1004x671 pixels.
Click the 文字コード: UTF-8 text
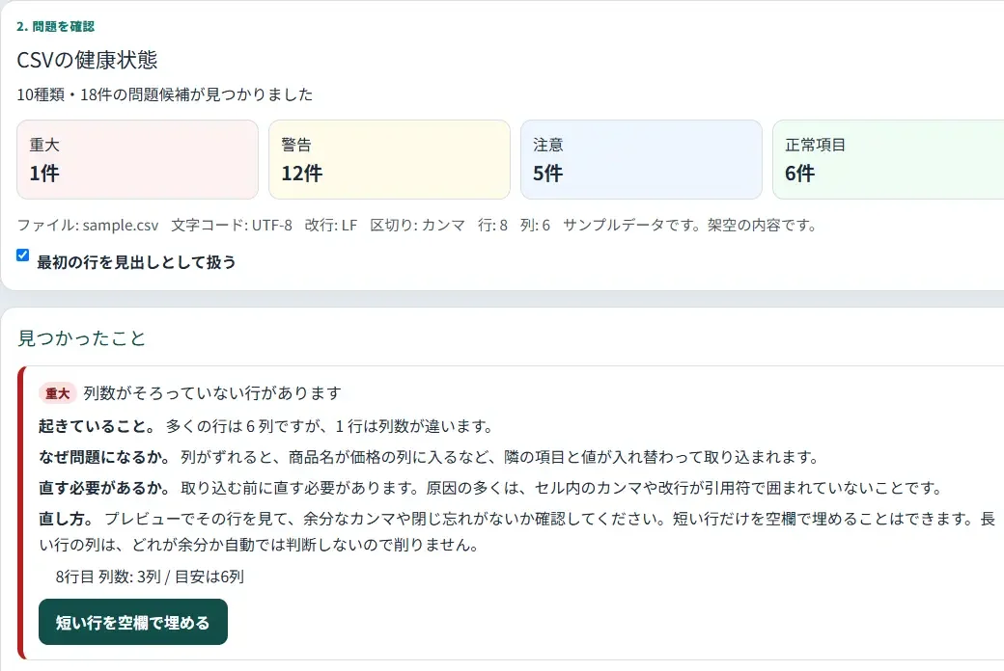pos(231,226)
